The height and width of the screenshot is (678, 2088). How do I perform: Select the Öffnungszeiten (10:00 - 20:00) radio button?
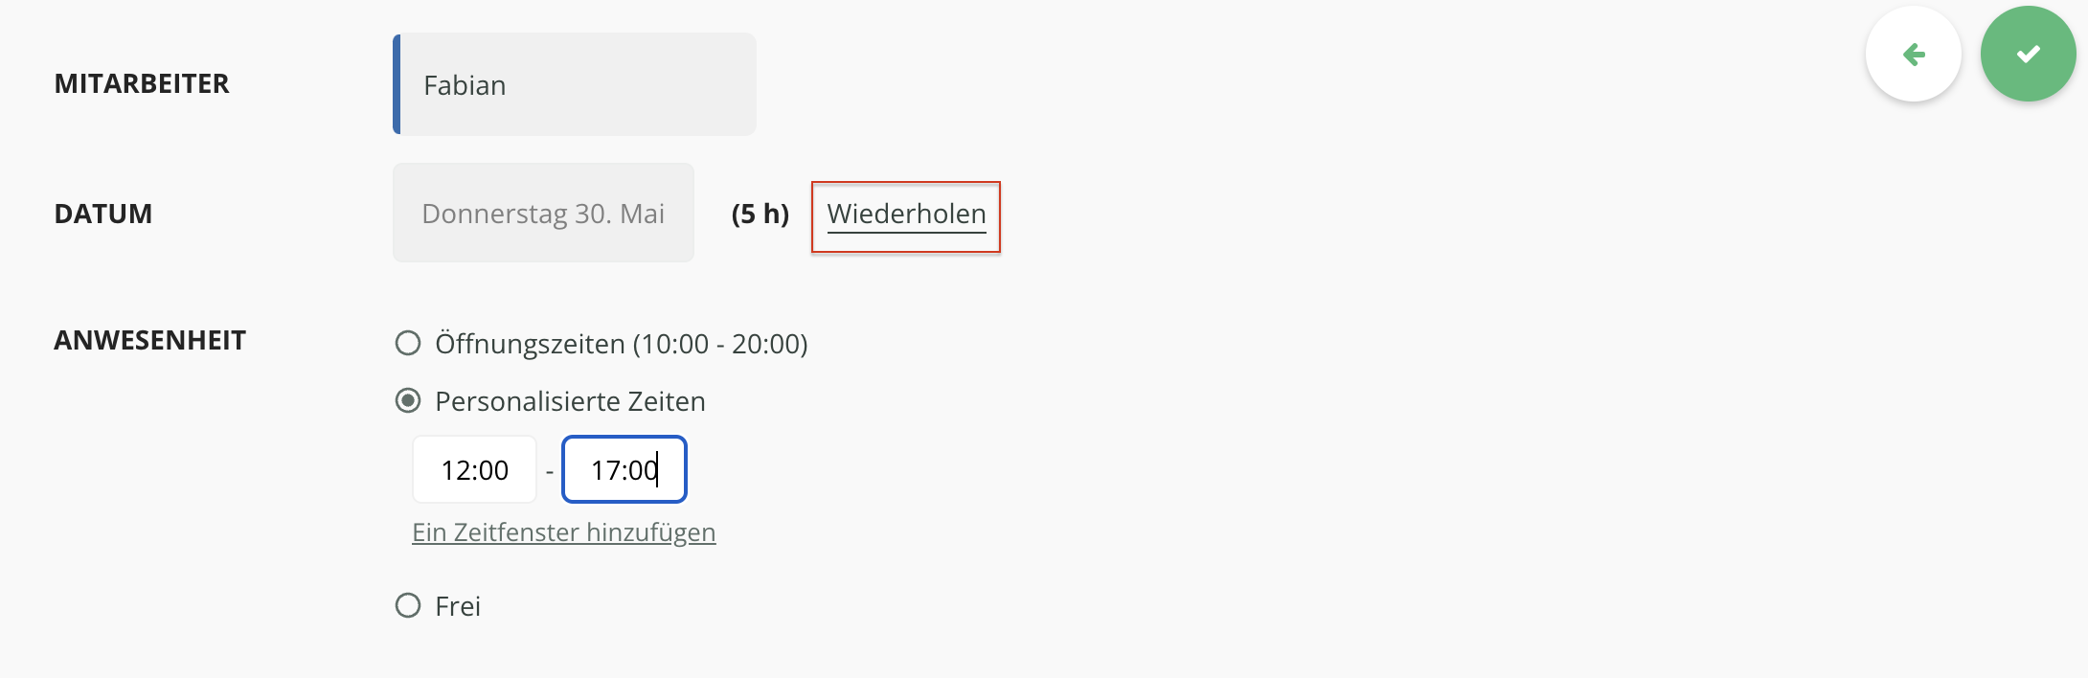pos(408,342)
